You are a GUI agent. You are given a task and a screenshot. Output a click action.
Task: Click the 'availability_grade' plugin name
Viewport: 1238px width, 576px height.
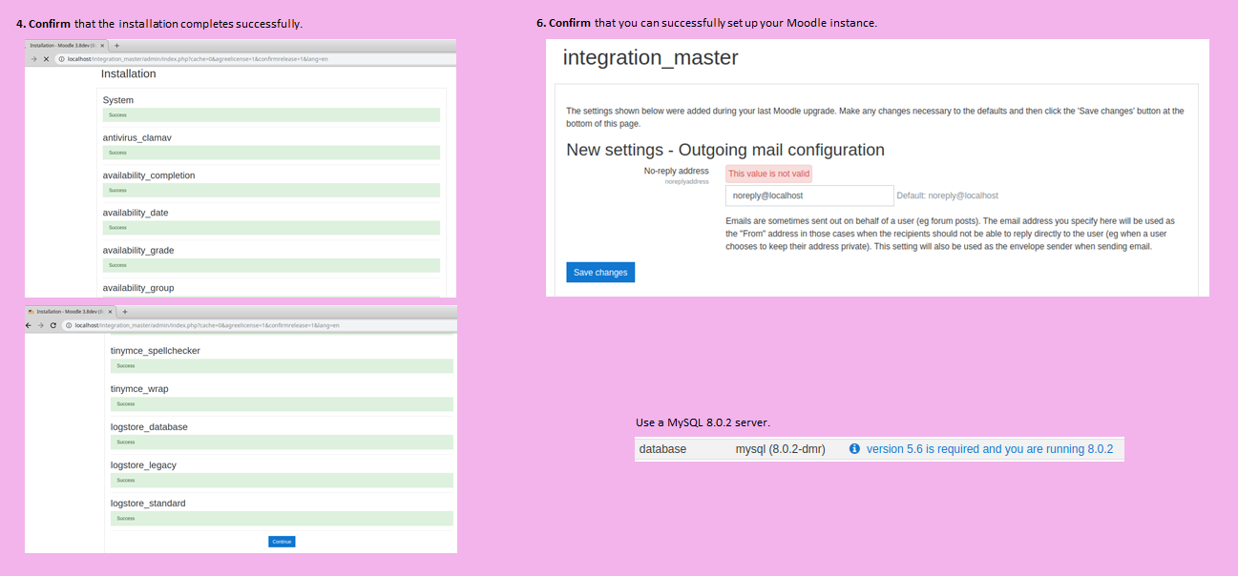click(138, 250)
